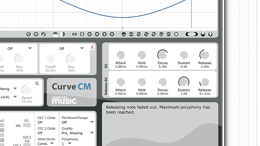
Task: Click the top half-circle icon in waveform toolbar
Action: (x=55, y=34)
